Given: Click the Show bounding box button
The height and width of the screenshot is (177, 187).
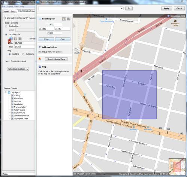Looking at the screenshot, I should click(x=46, y=39).
